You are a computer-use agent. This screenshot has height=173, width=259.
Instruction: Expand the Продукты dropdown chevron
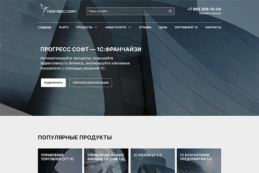96,27
